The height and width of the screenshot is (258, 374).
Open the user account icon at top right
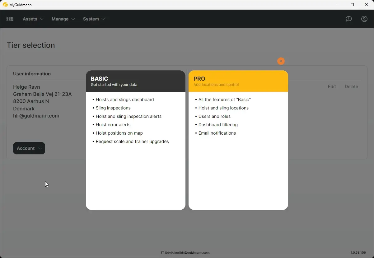click(364, 19)
